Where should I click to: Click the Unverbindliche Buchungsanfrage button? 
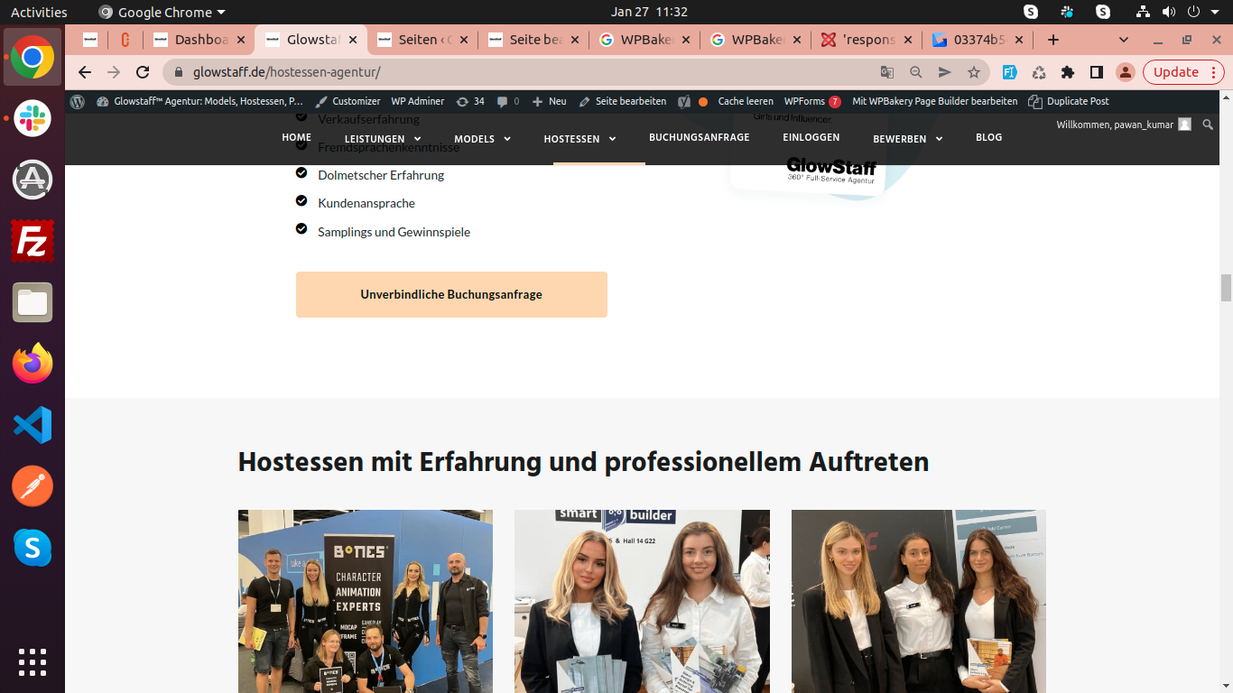451,294
